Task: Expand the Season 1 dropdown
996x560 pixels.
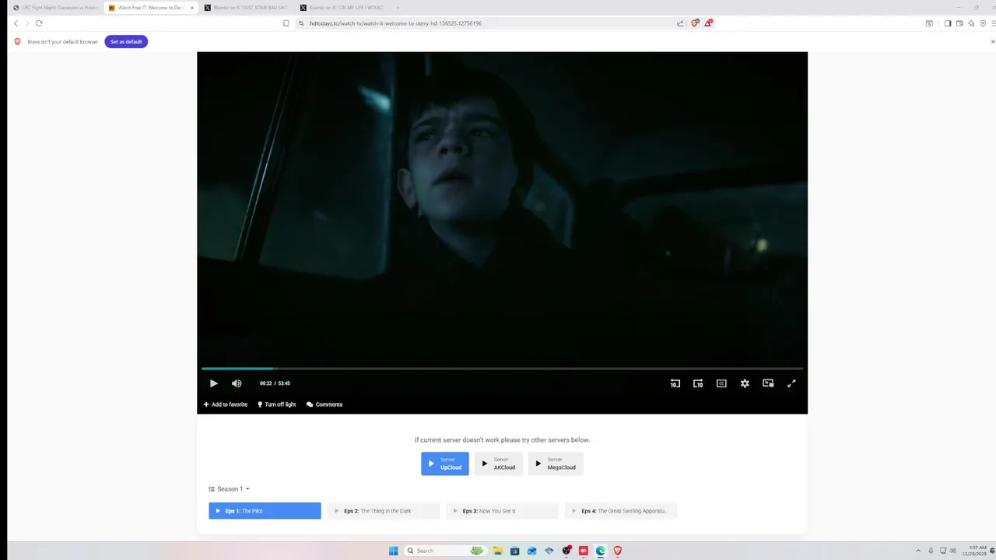Action: [230, 489]
